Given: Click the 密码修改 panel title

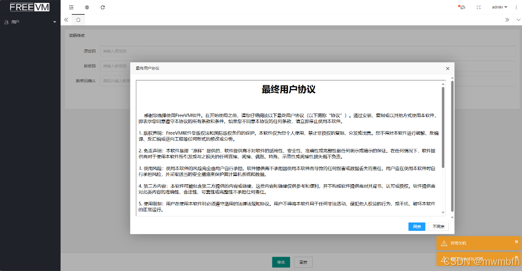Looking at the screenshot, I should (x=77, y=35).
